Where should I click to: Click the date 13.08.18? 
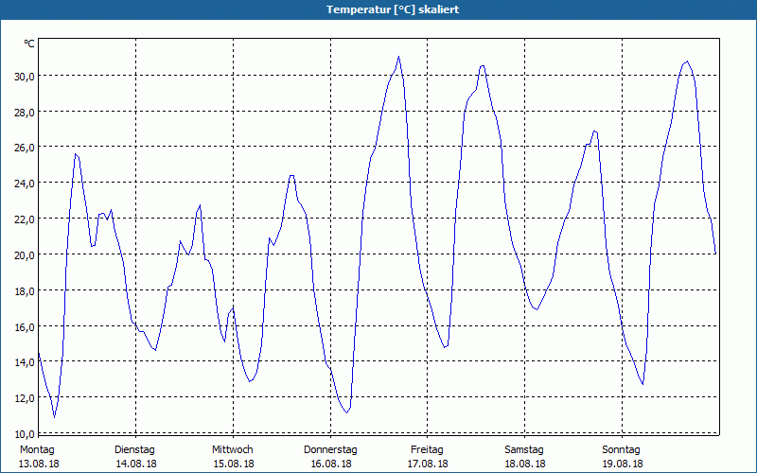click(39, 464)
